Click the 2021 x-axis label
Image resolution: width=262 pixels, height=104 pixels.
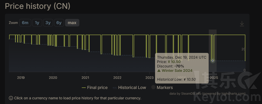click(x=85, y=77)
